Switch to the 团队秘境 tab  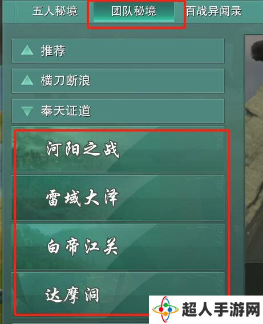[x=133, y=11]
